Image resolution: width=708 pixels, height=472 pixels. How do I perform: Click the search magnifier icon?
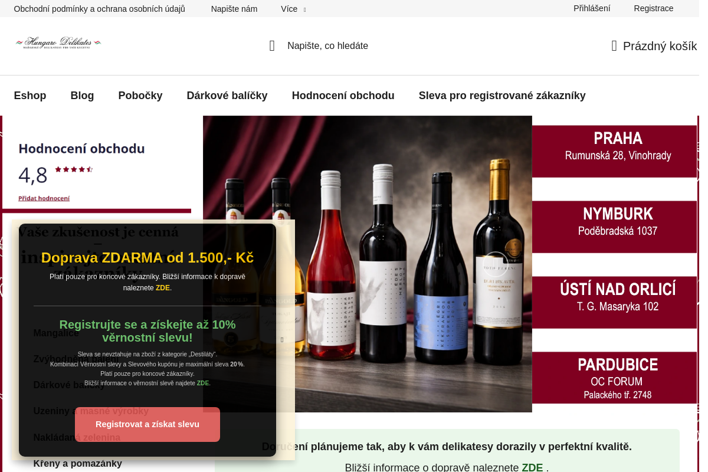272,46
